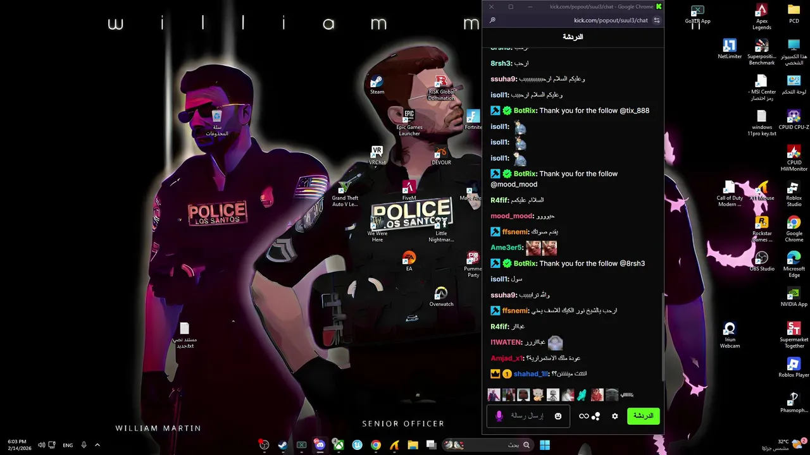Open MSI Center shortcut file

tap(761, 87)
